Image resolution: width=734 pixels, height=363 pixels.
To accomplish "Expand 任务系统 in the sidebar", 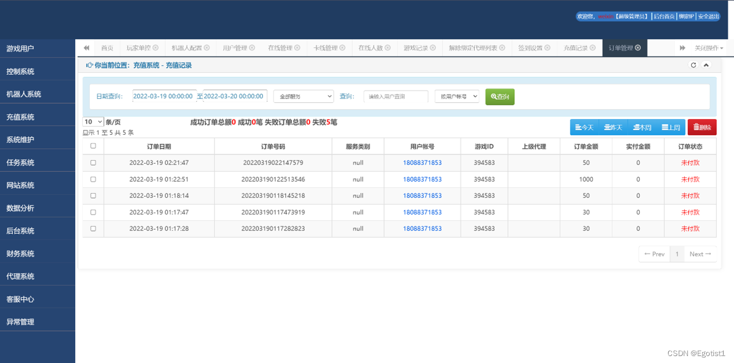I will (38, 162).
